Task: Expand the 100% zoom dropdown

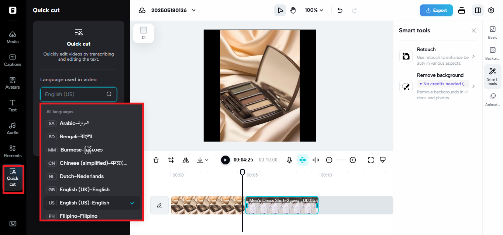Action: pyautogui.click(x=314, y=10)
